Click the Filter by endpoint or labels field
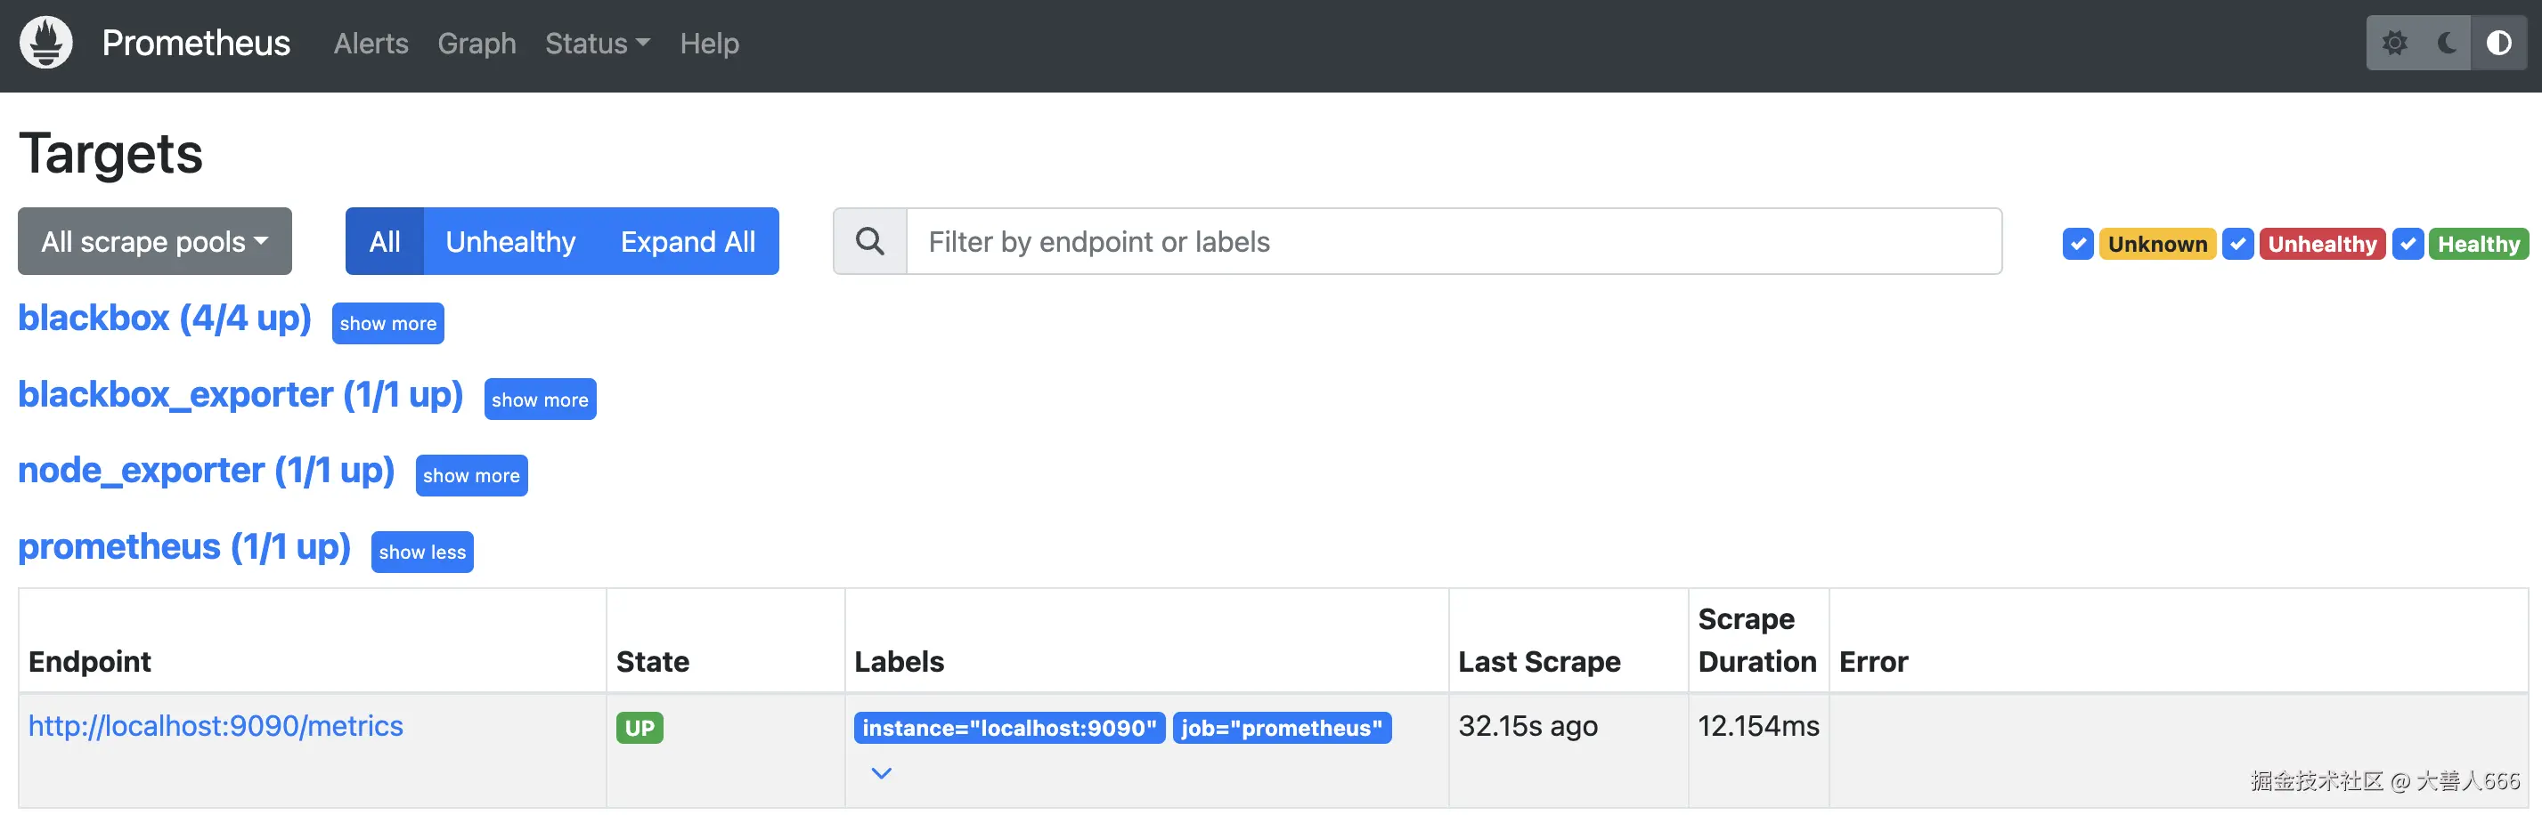Image resolution: width=2542 pixels, height=815 pixels. 1453,241
